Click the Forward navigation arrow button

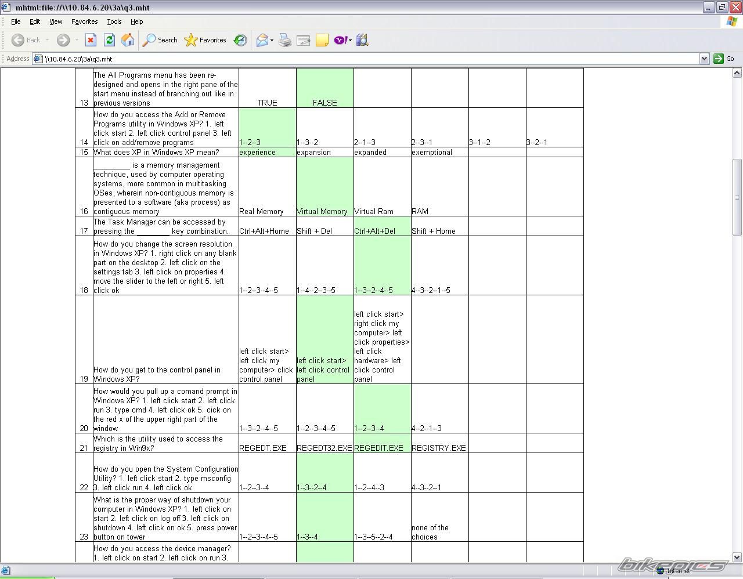click(x=63, y=40)
